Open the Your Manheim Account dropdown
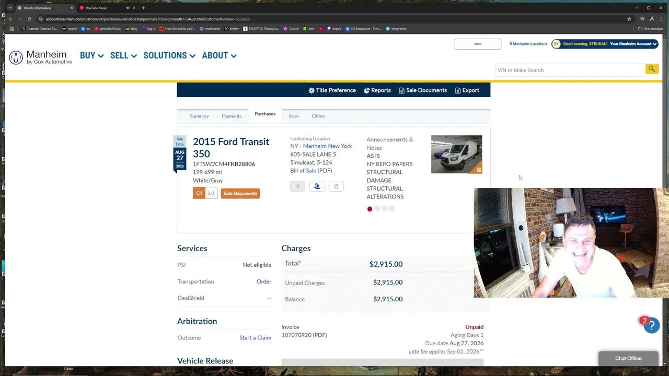The width and height of the screenshot is (669, 376). pos(633,44)
